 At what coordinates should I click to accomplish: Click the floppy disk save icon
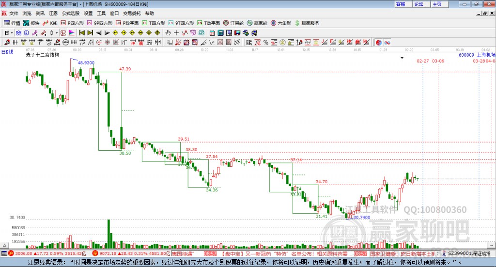pos(237,33)
